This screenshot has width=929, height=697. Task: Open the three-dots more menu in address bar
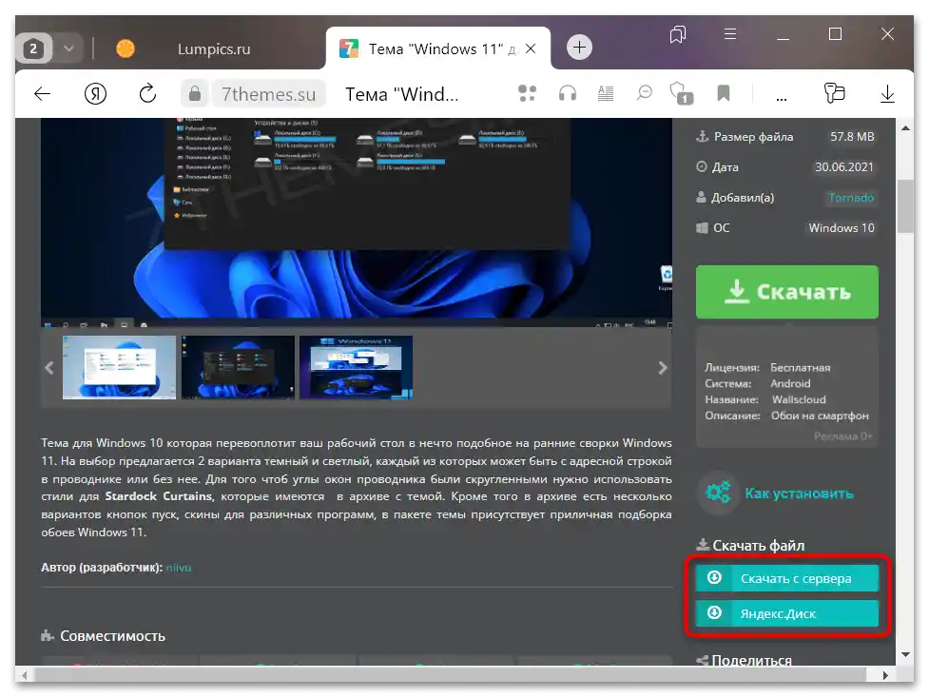782,97
